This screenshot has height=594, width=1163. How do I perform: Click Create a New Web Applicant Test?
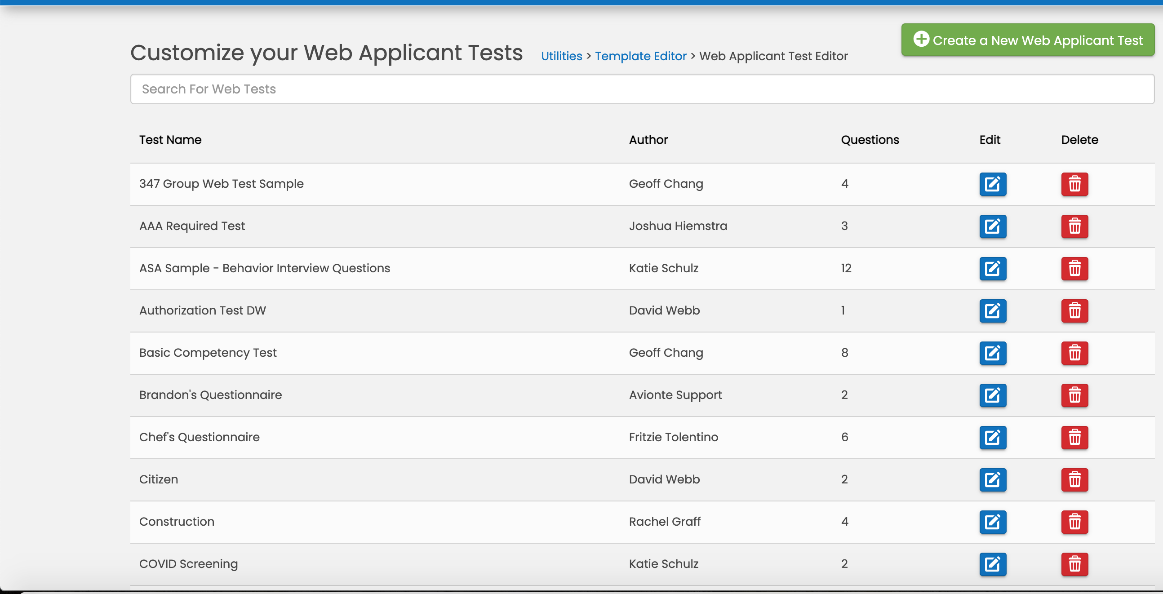point(1028,40)
